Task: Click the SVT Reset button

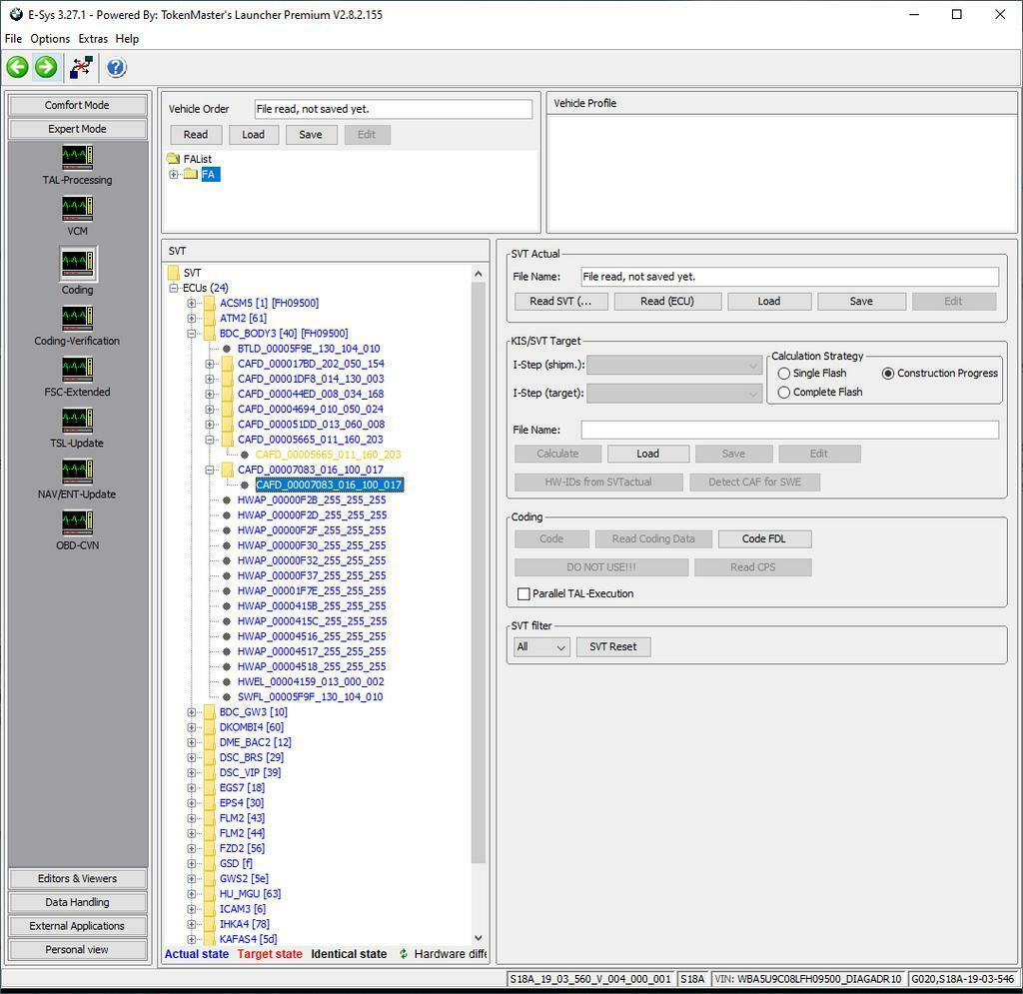Action: [612, 647]
